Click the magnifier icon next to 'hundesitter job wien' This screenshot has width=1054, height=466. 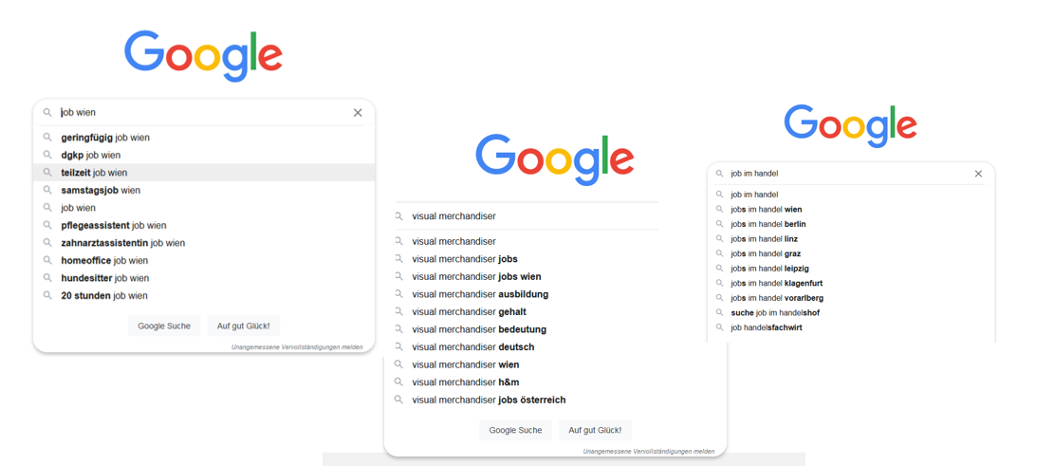pos(47,278)
